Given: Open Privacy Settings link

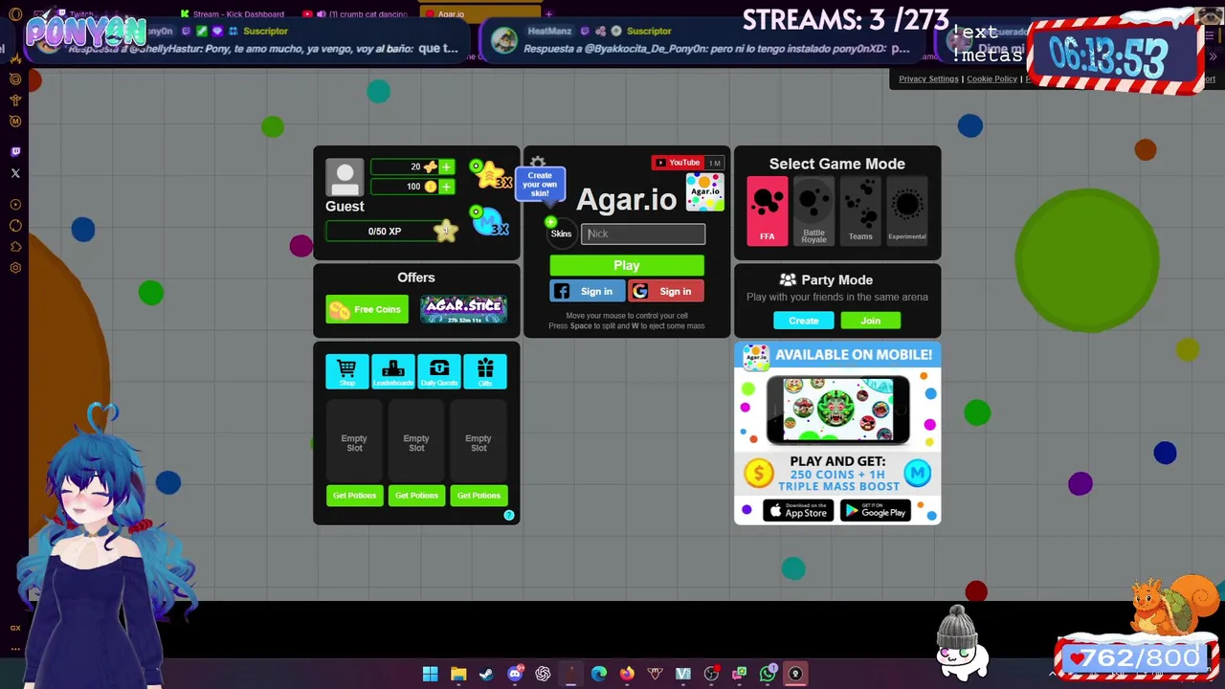Looking at the screenshot, I should pos(928,78).
